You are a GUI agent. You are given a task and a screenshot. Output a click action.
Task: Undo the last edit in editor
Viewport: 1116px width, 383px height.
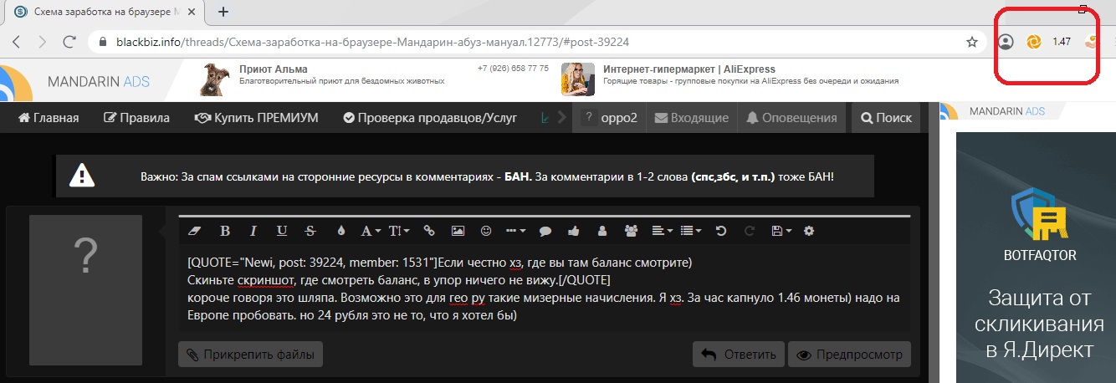point(721,231)
